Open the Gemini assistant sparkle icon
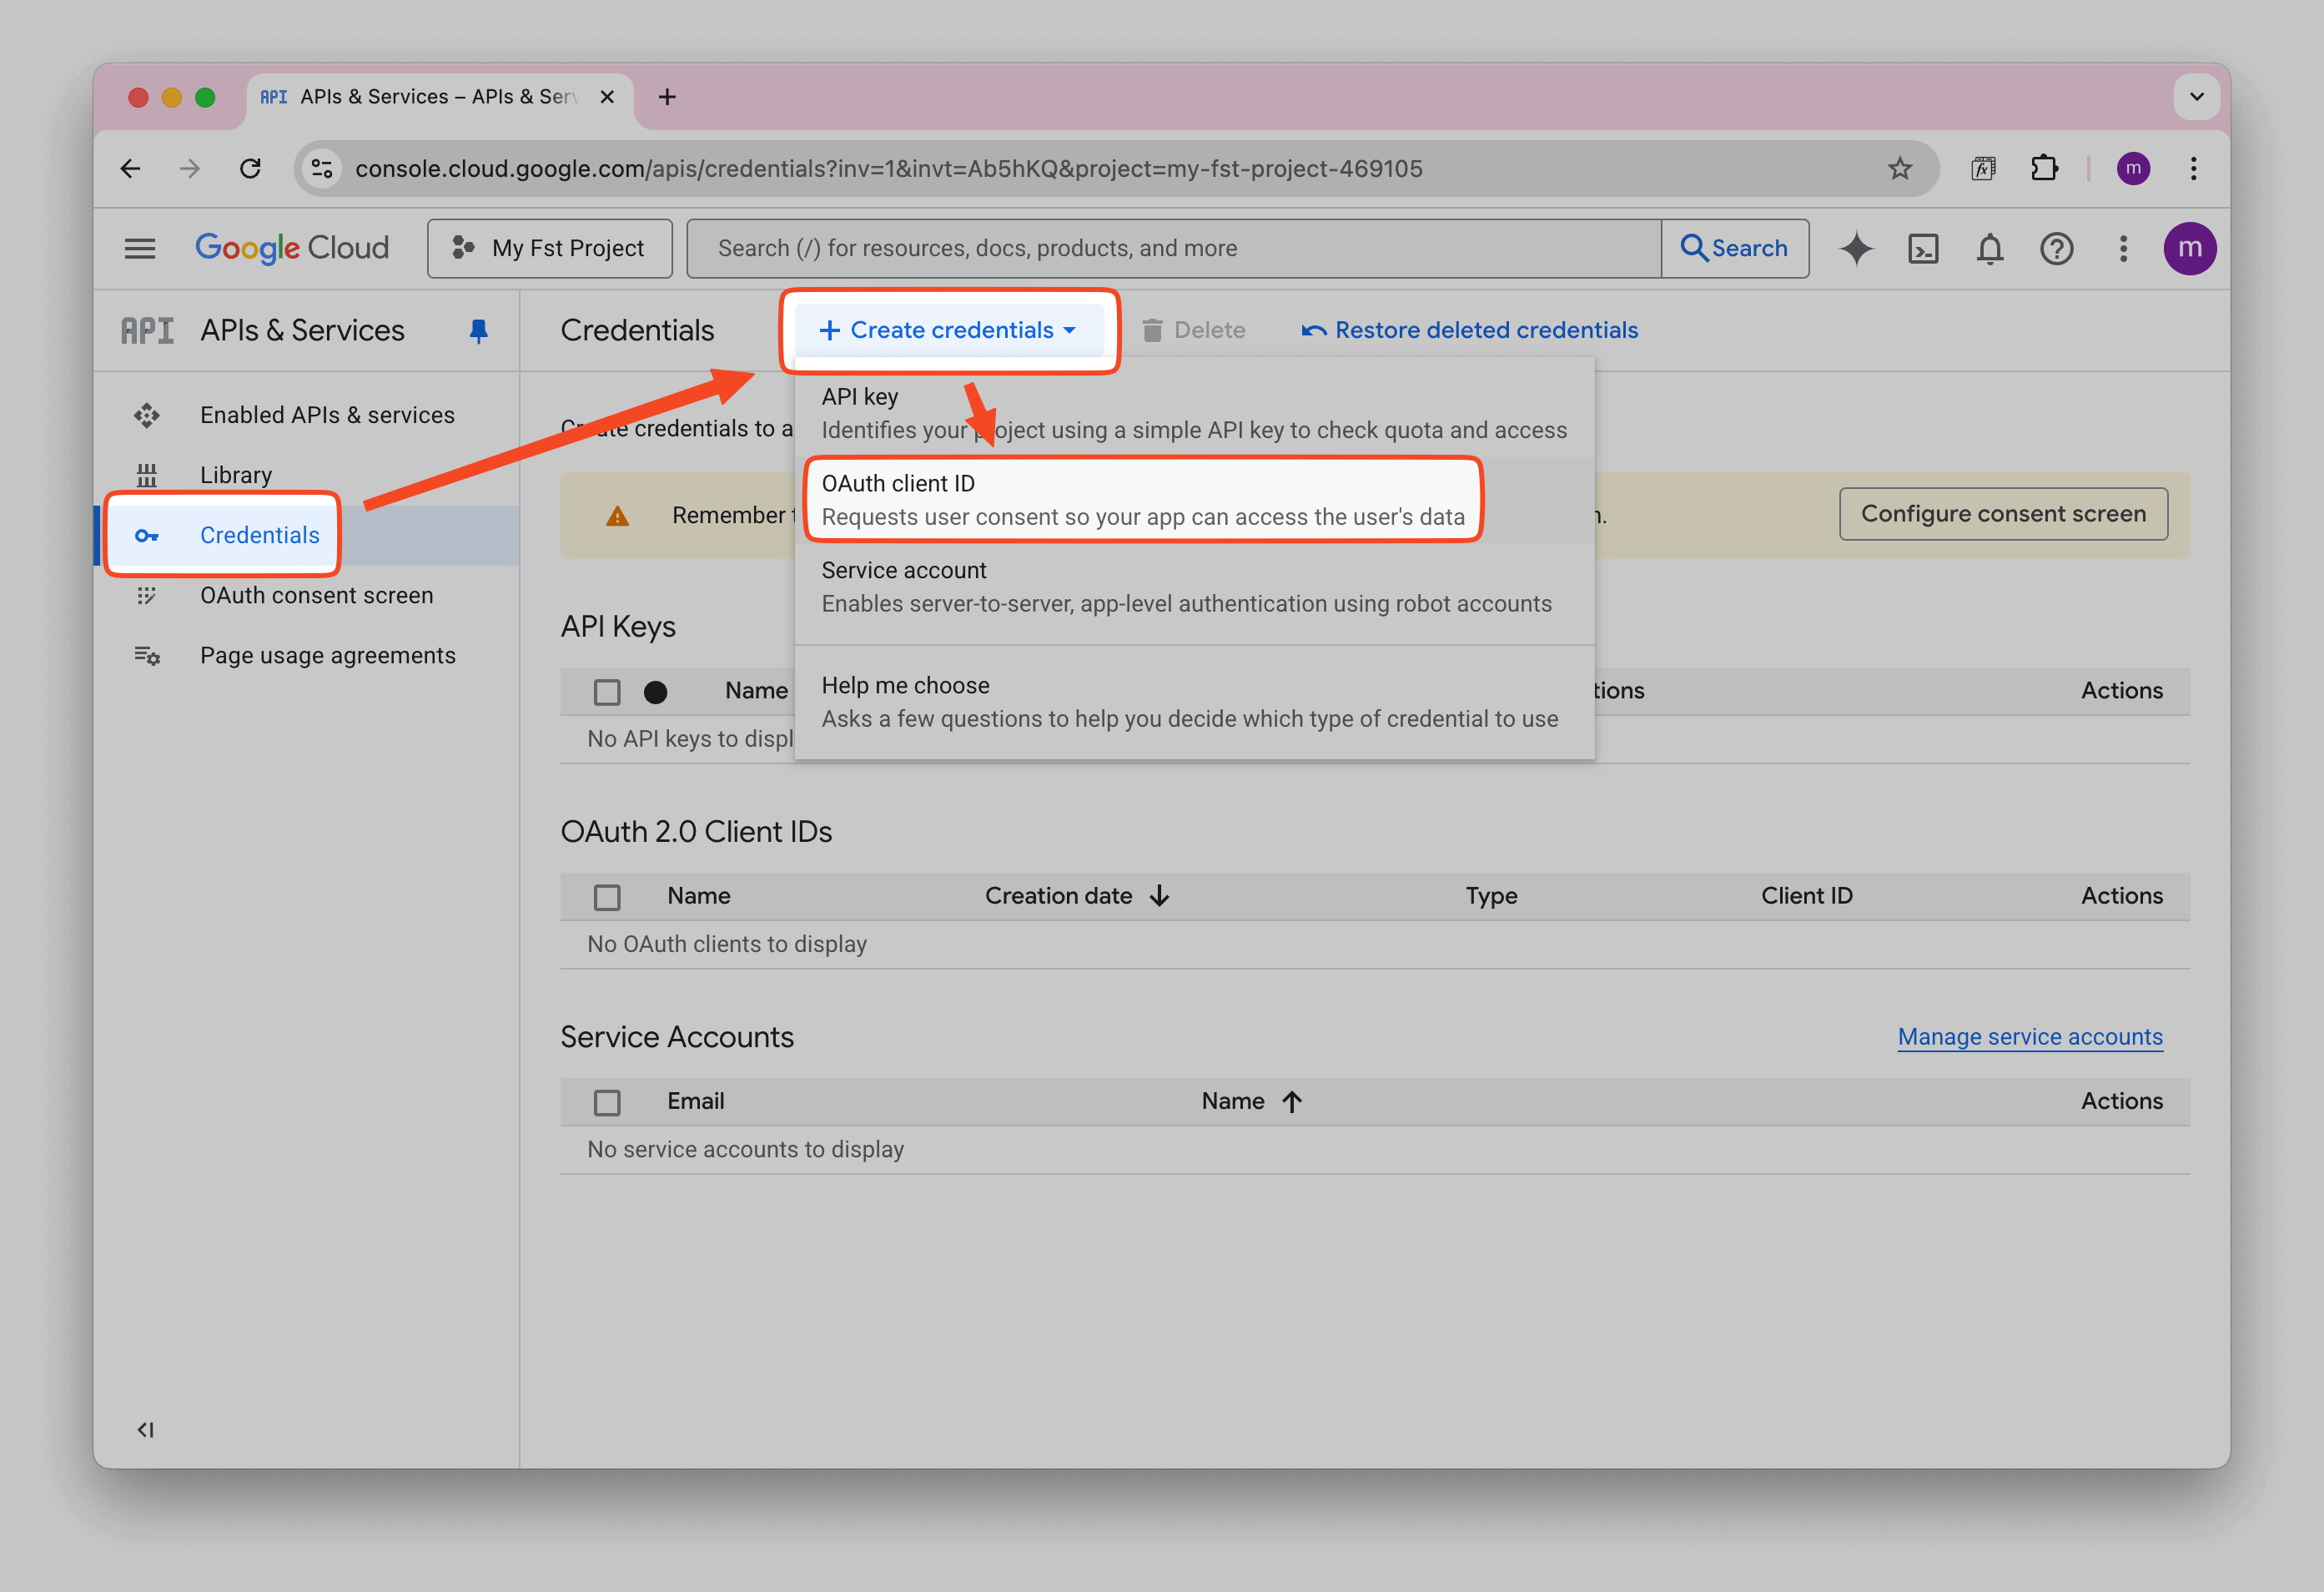 coord(1856,248)
